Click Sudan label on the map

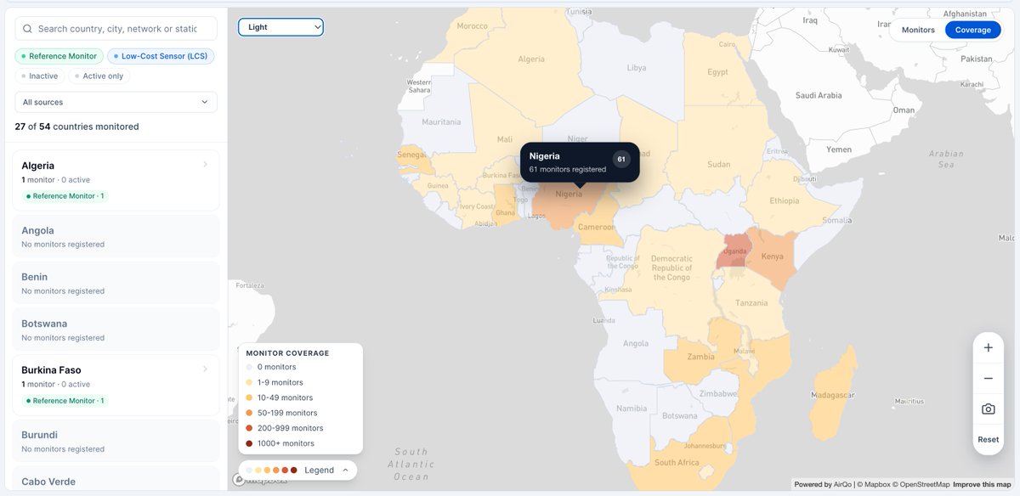718,164
